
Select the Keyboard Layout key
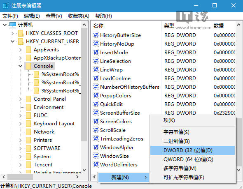click(x=54, y=124)
